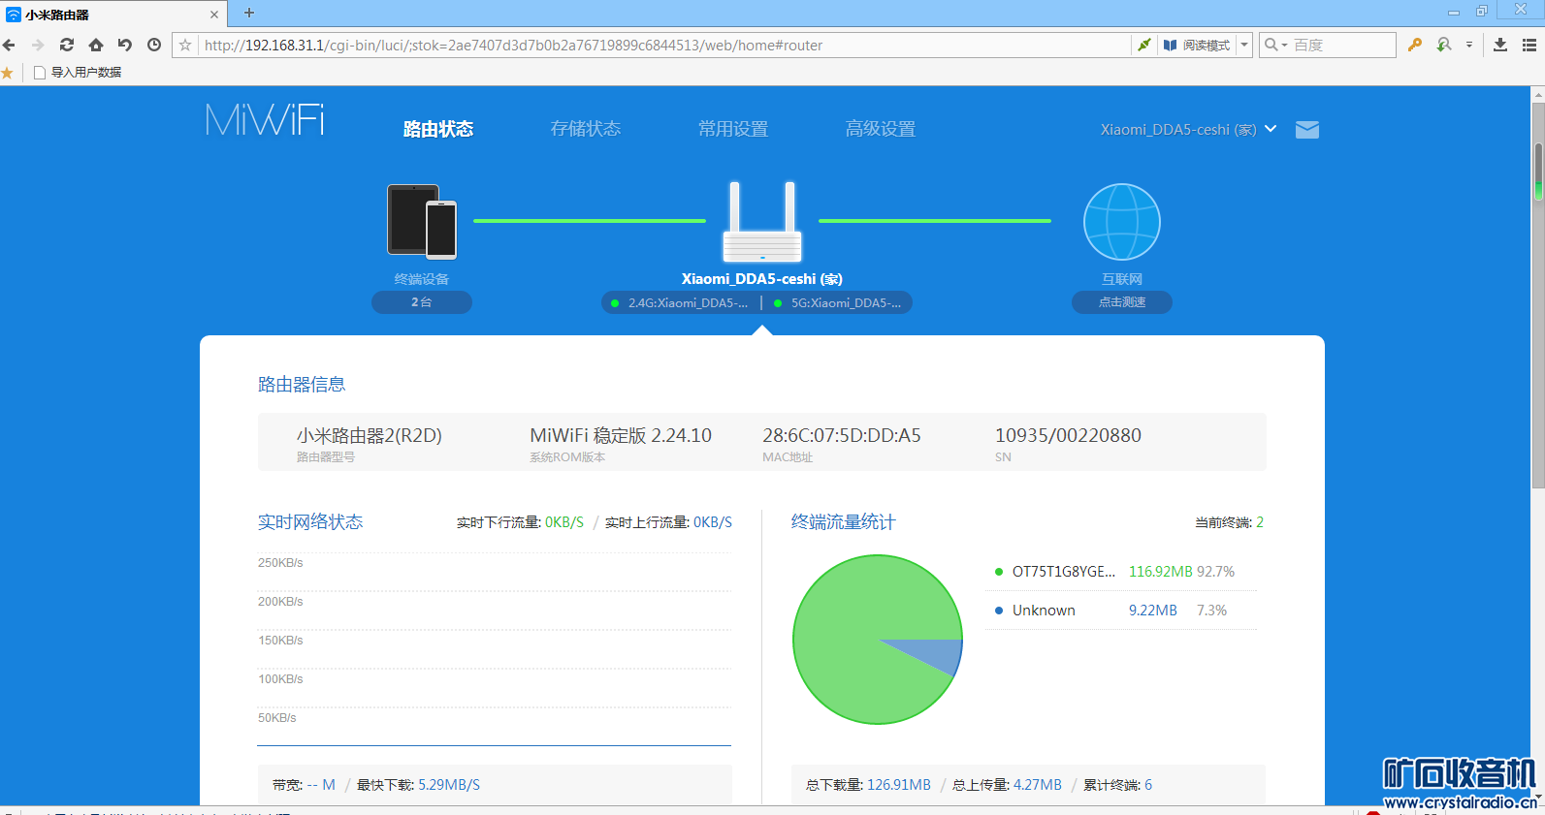The image size is (1545, 815).
Task: Click 当前终端 2 count
Action: (1260, 522)
